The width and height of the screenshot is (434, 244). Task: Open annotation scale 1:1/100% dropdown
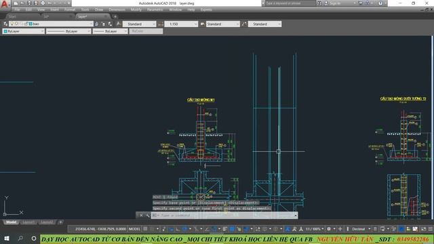coord(315,229)
